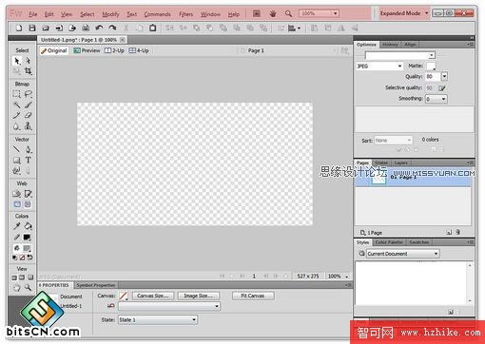Click the magnifier icon in application bar
Screen dimensions: 485x344
point(288,13)
